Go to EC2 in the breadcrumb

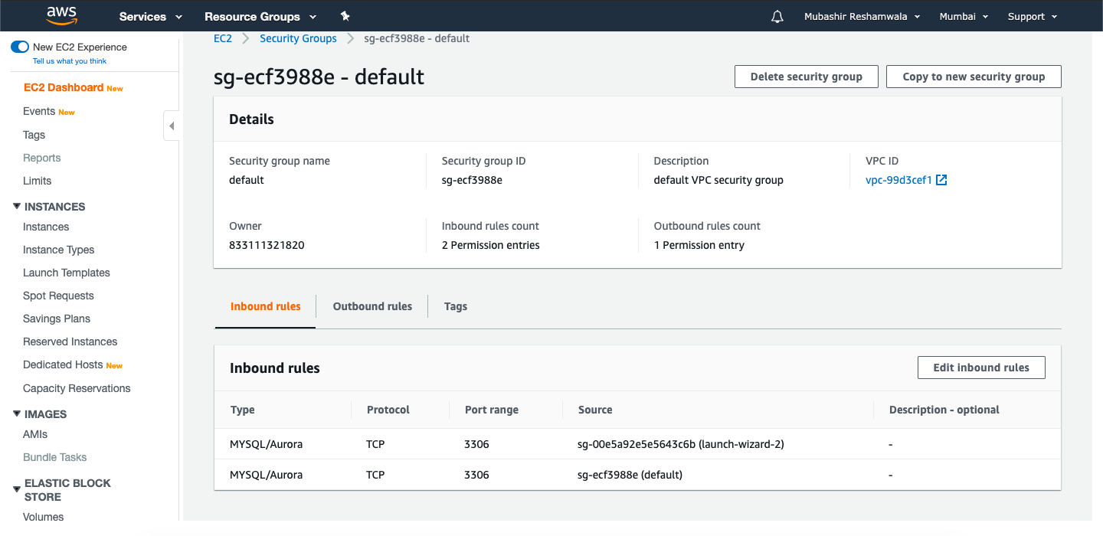(x=222, y=38)
